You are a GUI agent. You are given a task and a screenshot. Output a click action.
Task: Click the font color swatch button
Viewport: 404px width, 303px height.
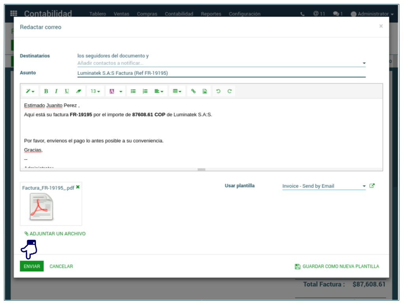(x=112, y=91)
